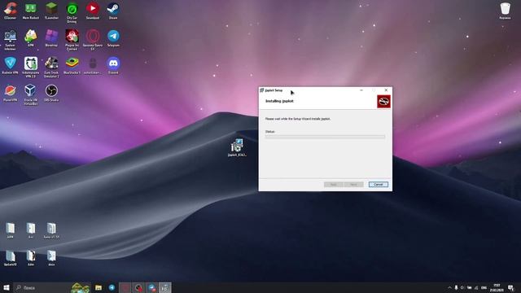Launch Plague Inc Evolved shortcut
Image resolution: width=521 pixels, height=293 pixels.
coord(72,40)
